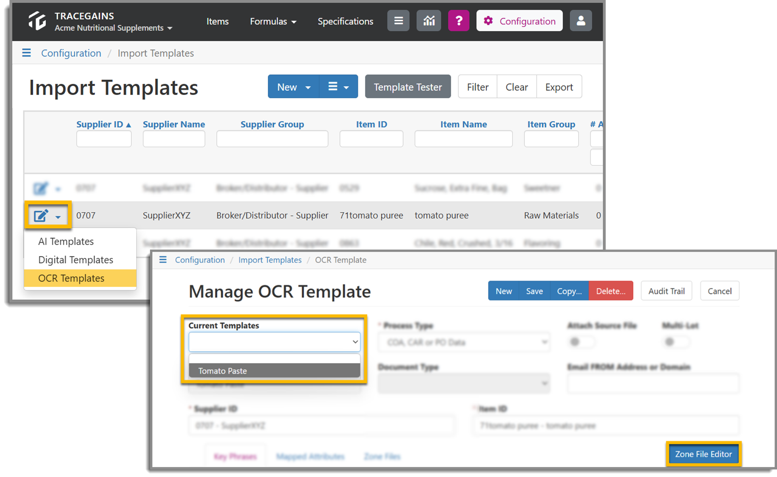Click the Clear button
Image resolution: width=777 pixels, height=477 pixels.
[517, 87]
